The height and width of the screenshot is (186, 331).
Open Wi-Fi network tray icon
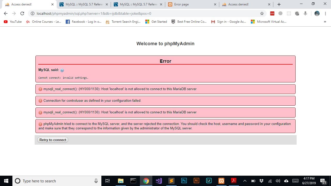point(270,181)
